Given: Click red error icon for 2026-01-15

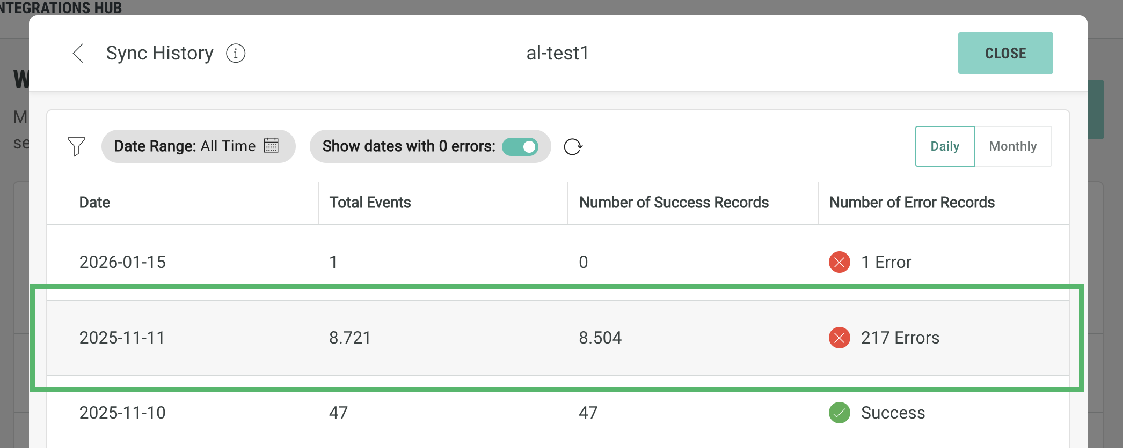Looking at the screenshot, I should (x=839, y=262).
